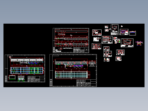
Task: Click the green-wheeled rear view of the trailer
Action: coord(21,79)
